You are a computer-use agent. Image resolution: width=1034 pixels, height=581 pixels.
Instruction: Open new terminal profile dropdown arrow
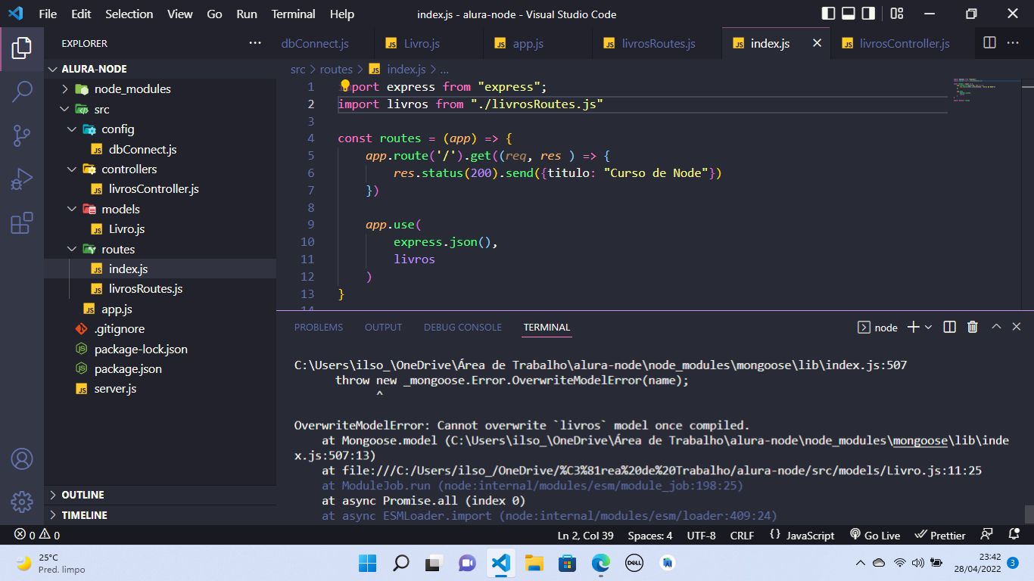coord(928,327)
